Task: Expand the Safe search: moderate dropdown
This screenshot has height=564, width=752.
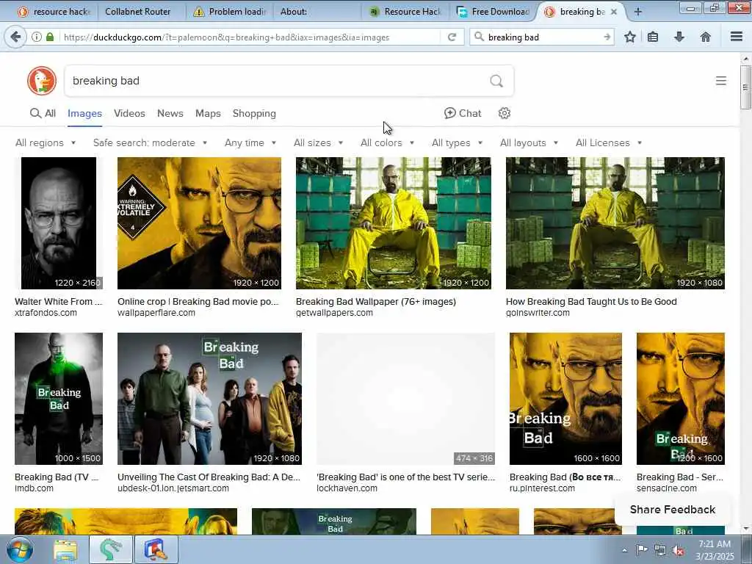Action: (x=150, y=143)
